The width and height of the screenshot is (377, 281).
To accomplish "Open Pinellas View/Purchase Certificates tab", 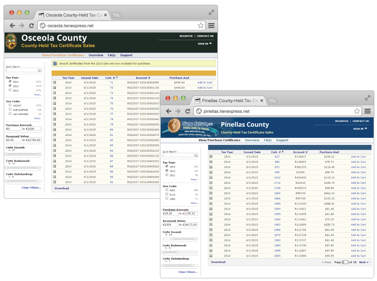I will point(219,140).
